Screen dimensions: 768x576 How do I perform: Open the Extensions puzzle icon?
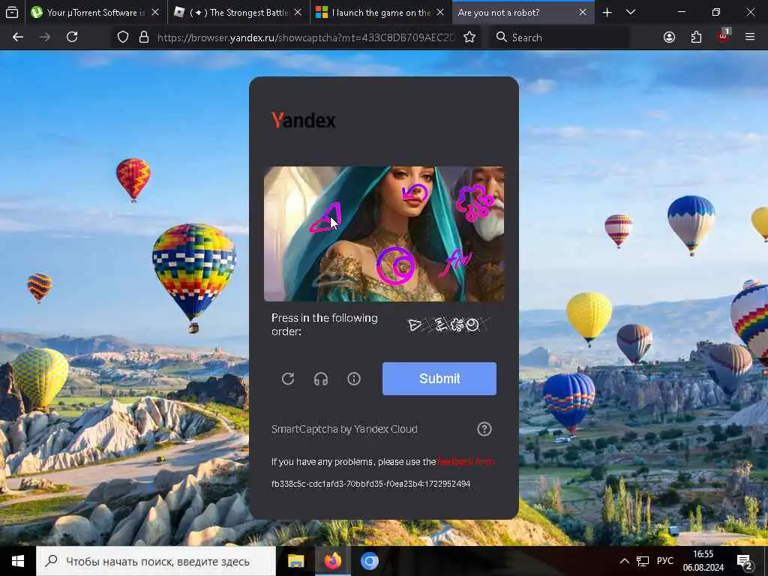pos(696,37)
